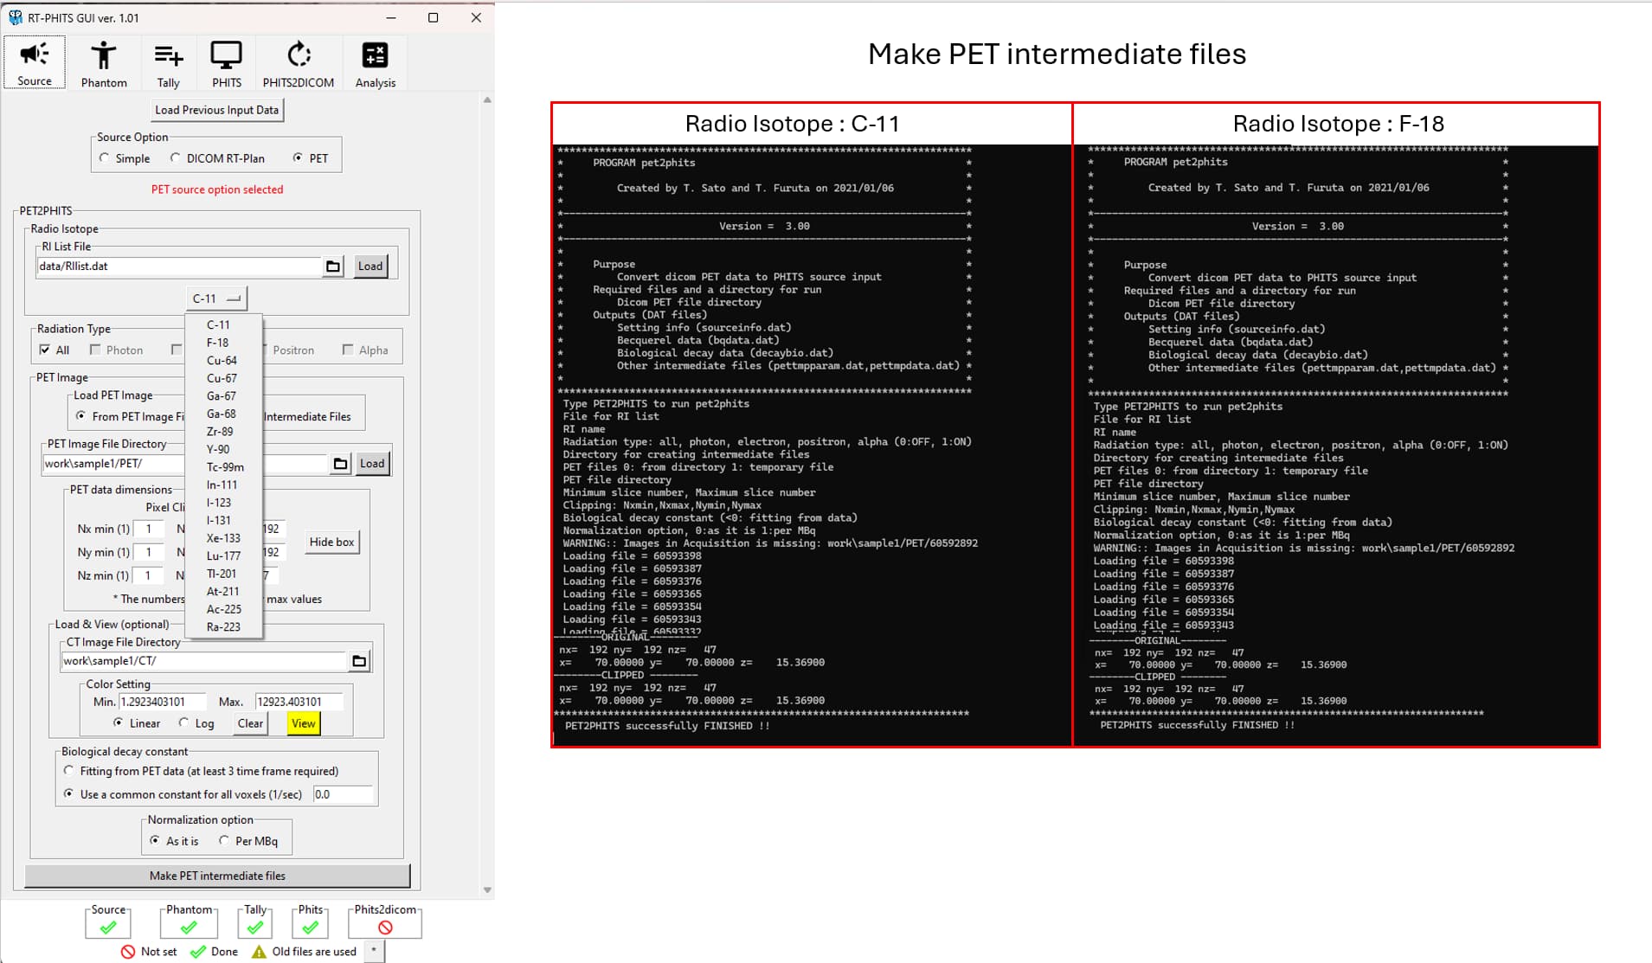Choose Tc-99m from isotope list

[x=224, y=467]
